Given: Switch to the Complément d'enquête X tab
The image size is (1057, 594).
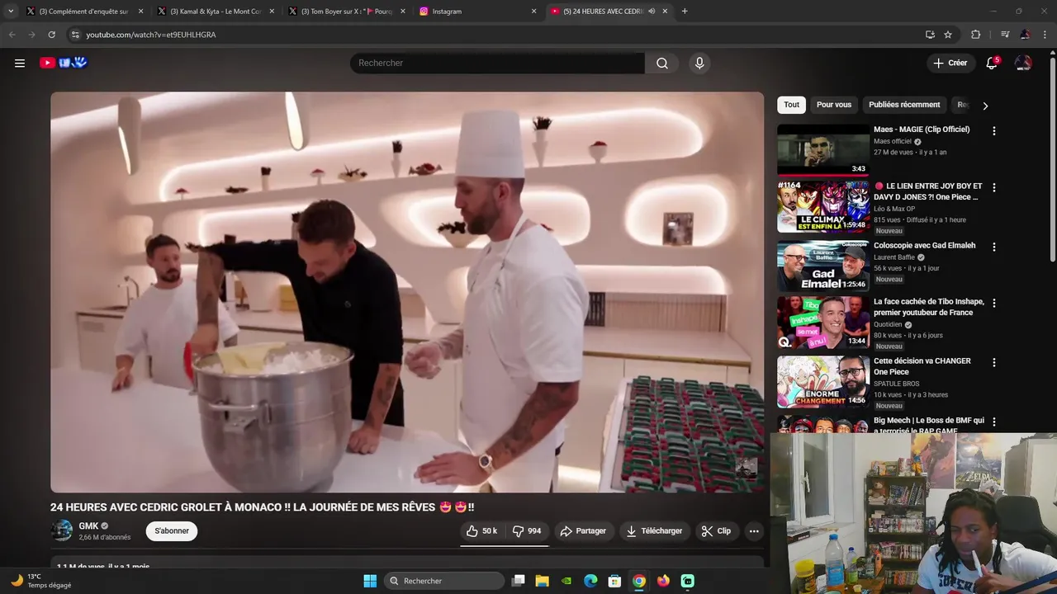Looking at the screenshot, I should (x=85, y=12).
